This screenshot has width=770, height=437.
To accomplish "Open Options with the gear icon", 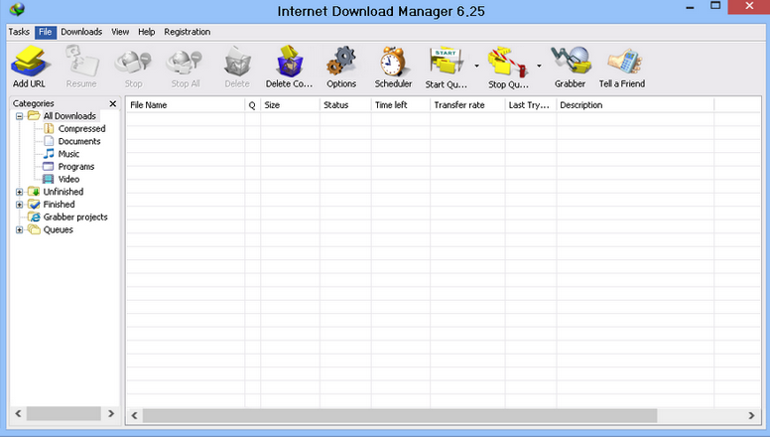I will tap(341, 62).
